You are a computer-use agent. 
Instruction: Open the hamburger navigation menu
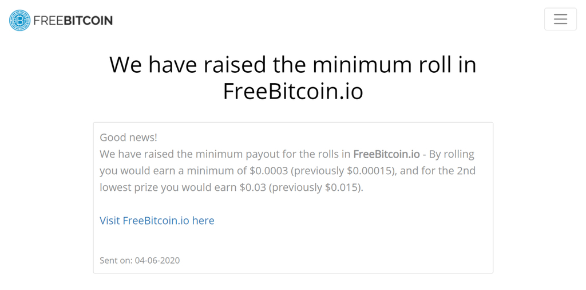(x=560, y=19)
